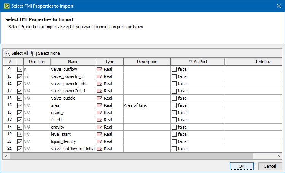Click the Select All icon
Screen dimensions: 285x173
pyautogui.click(x=7, y=53)
